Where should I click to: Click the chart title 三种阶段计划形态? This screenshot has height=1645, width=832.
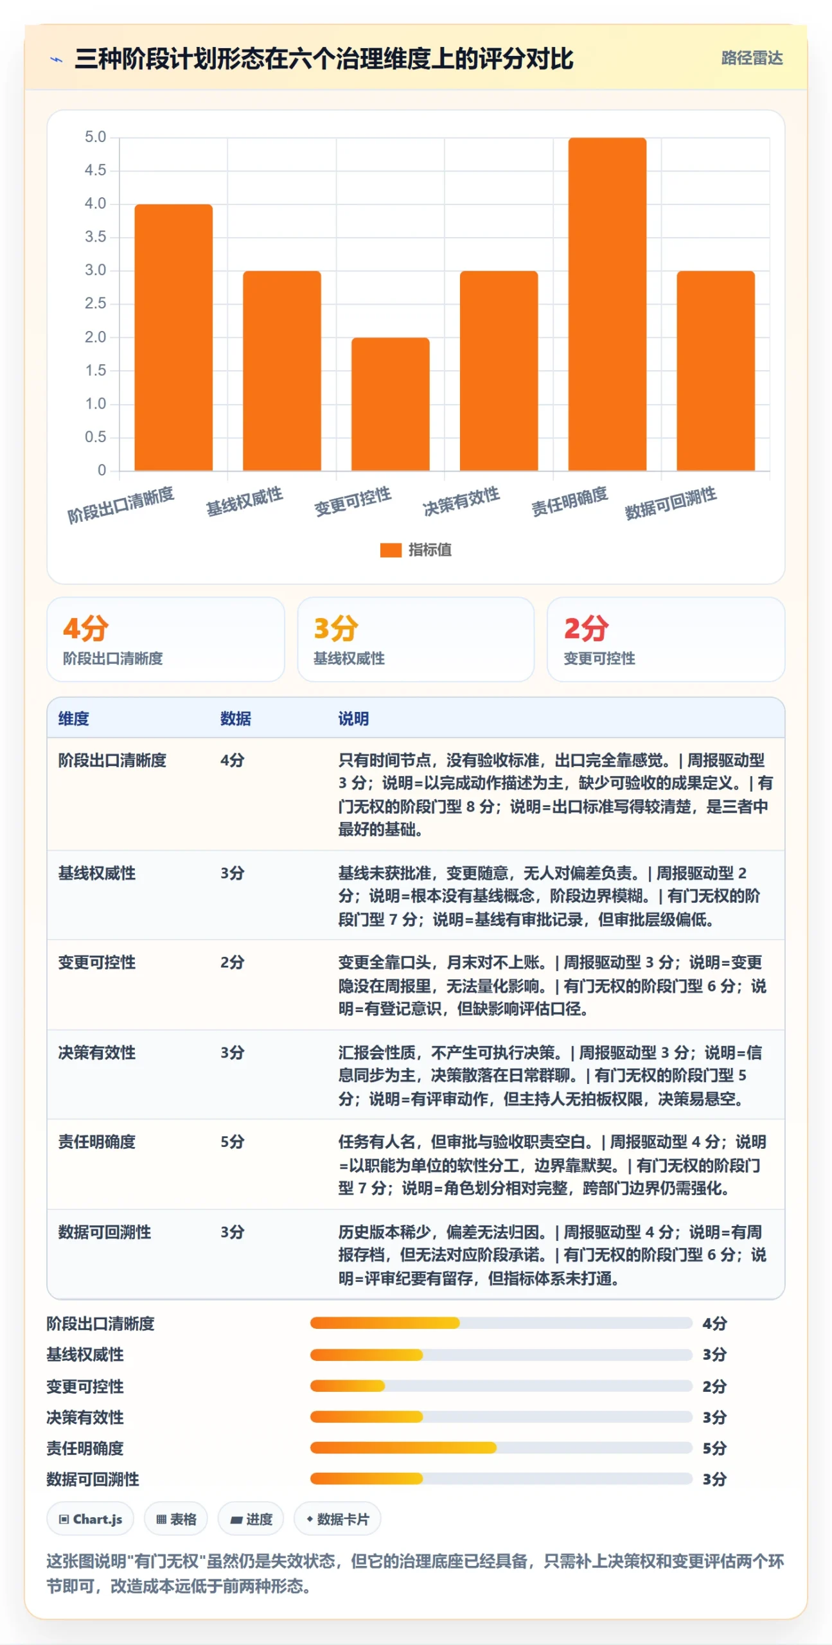323,58
